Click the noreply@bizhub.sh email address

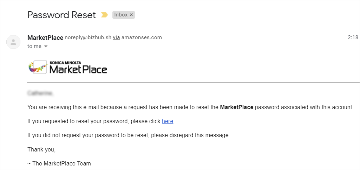[88, 37]
